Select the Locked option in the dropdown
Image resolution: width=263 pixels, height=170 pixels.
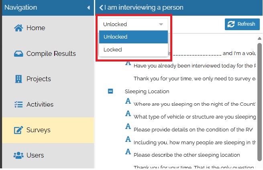point(113,50)
